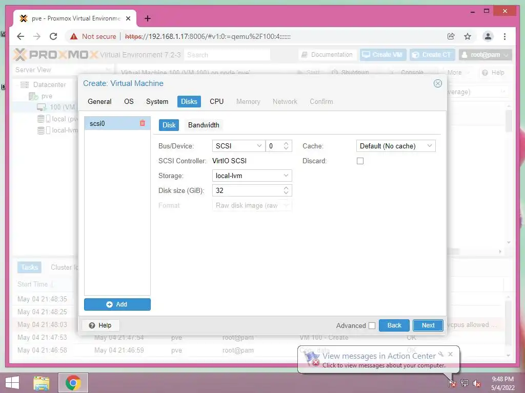
Task: Click the Back button
Action: pos(394,325)
